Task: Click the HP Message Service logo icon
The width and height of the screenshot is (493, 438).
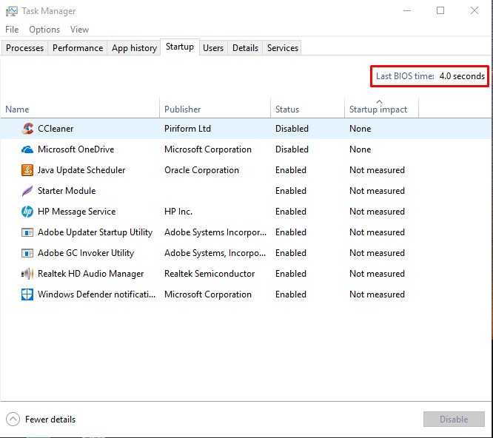Action: coord(27,212)
